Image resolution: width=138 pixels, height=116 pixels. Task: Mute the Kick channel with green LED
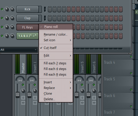click(2, 9)
